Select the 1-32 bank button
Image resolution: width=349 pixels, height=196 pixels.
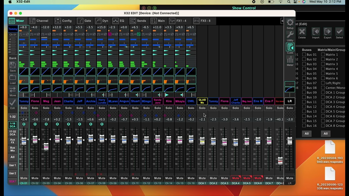13,117
